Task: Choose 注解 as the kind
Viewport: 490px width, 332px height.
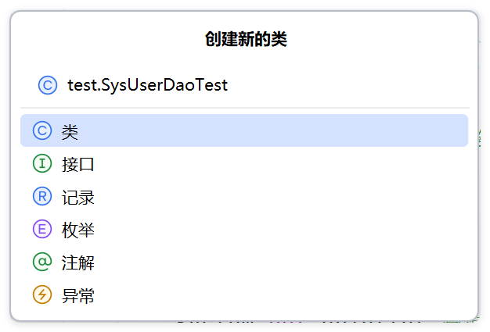Action: click(x=244, y=262)
